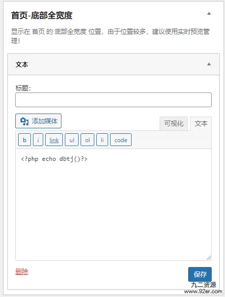
Task: Collapse the 文本 widget using its arrow
Action: pyautogui.click(x=209, y=64)
